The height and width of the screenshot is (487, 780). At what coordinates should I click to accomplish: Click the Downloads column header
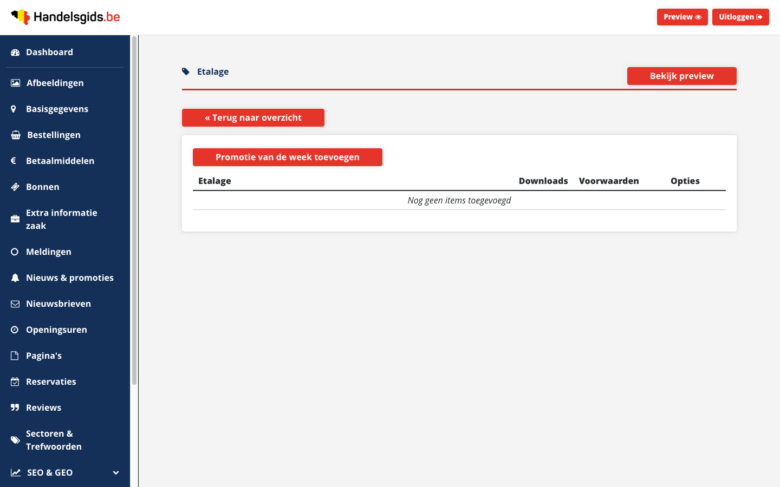pos(543,181)
